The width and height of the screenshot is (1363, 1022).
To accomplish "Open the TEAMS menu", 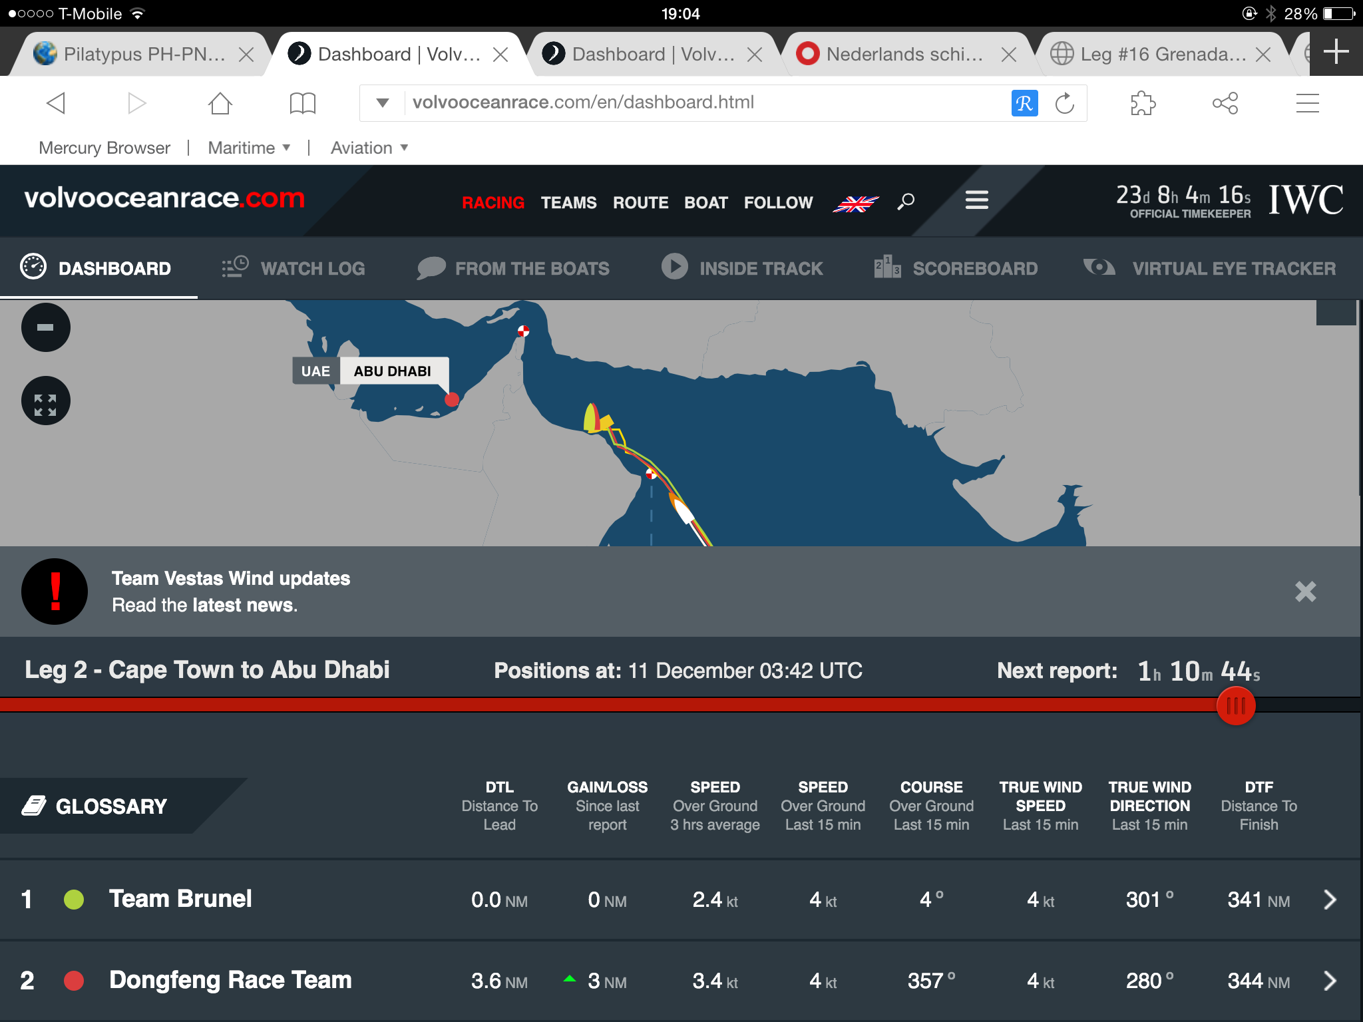I will (568, 203).
